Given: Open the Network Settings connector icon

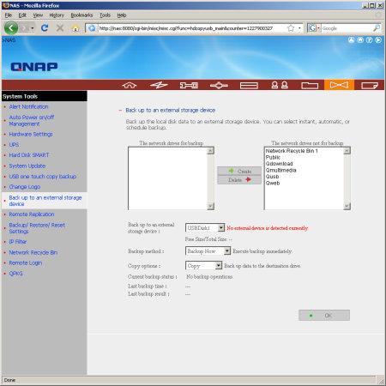Looking at the screenshot, I should [x=219, y=85].
